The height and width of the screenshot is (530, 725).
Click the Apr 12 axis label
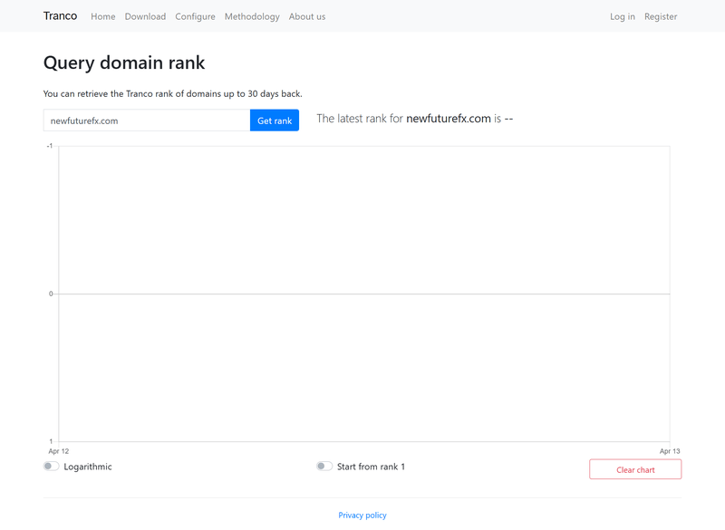click(59, 451)
